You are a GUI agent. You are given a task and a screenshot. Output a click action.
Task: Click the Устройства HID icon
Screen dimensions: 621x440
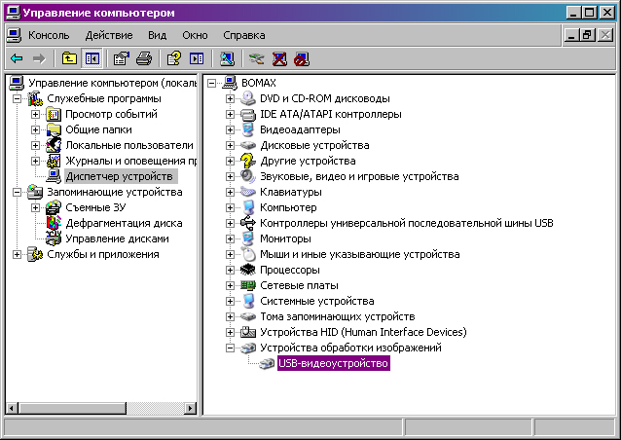[x=248, y=332]
